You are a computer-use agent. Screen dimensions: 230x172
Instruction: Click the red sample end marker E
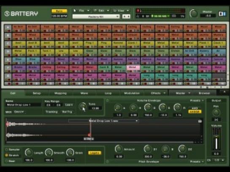(89, 135)
